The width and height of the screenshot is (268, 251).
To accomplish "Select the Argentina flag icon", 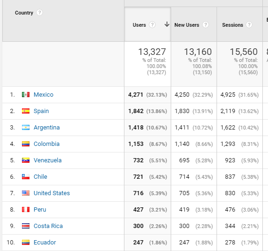I will coord(26,128).
